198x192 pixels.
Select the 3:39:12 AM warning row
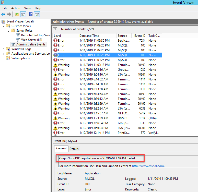pyautogui.click(x=108, y=99)
